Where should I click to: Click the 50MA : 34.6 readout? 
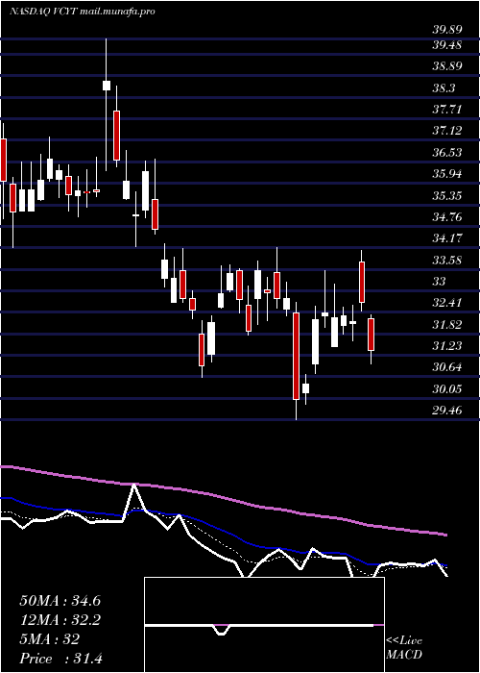60,601
